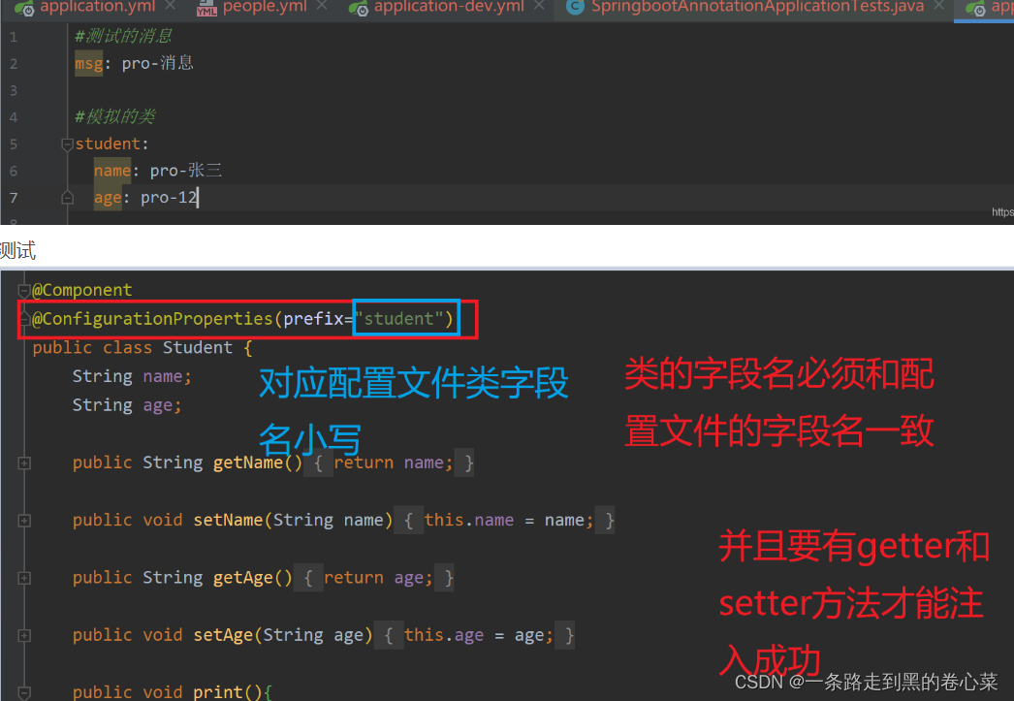
Task: Close the application-dev.yml tab with its X
Action: pos(538,5)
